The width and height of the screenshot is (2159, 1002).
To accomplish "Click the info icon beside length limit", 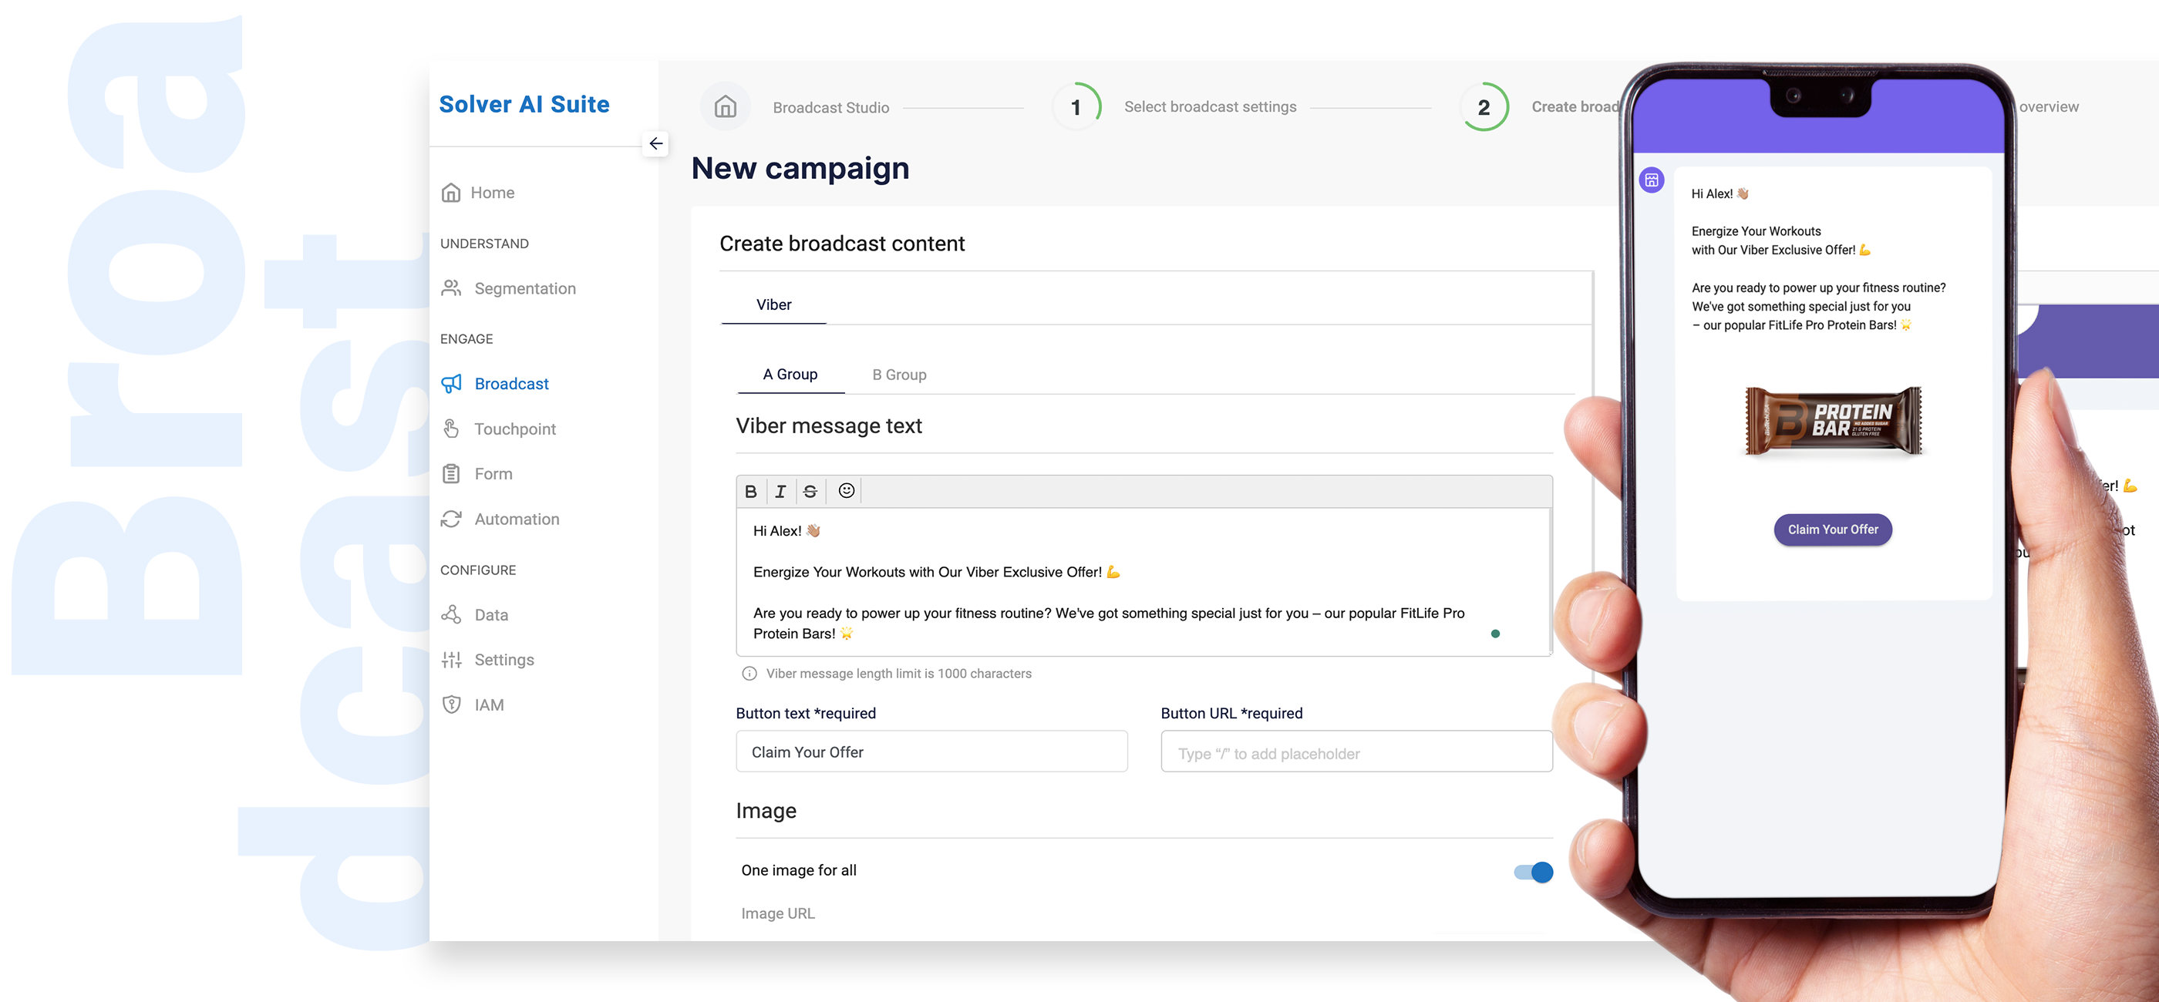I will pyautogui.click(x=749, y=674).
